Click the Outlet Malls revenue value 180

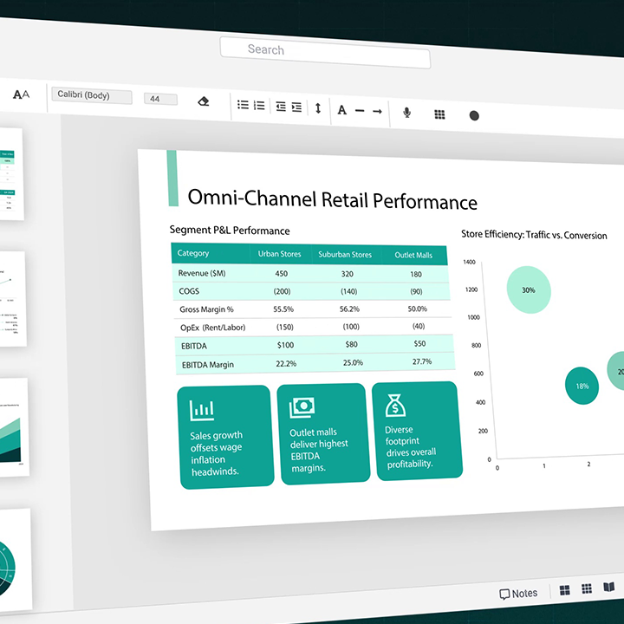pos(416,274)
